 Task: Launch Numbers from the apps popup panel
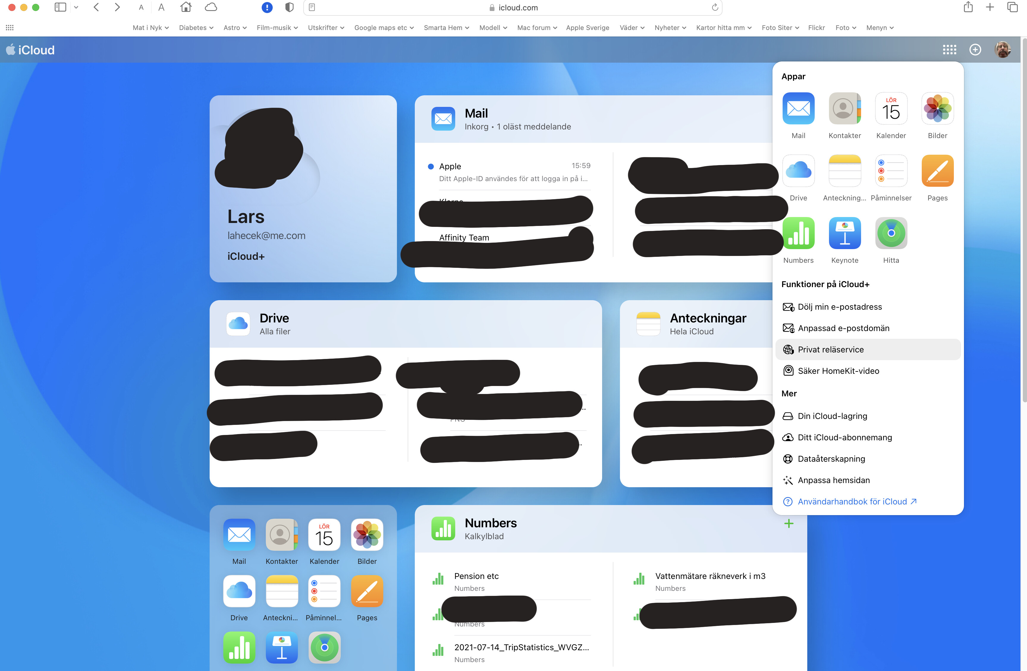click(798, 233)
